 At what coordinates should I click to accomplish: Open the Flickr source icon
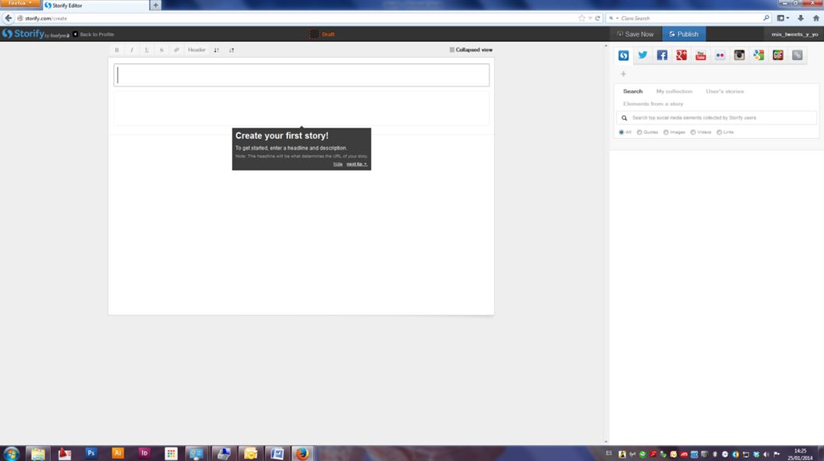point(720,55)
